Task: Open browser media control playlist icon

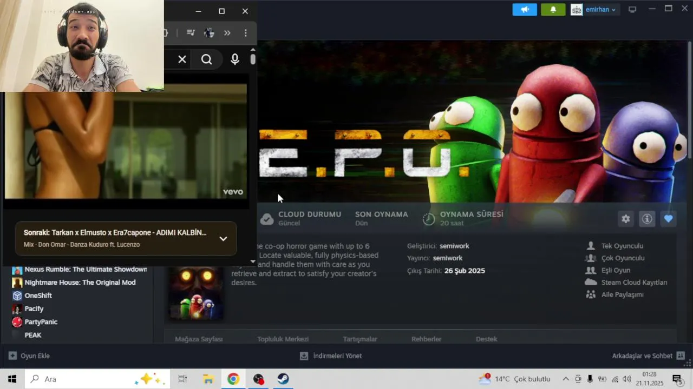Action: (x=191, y=33)
